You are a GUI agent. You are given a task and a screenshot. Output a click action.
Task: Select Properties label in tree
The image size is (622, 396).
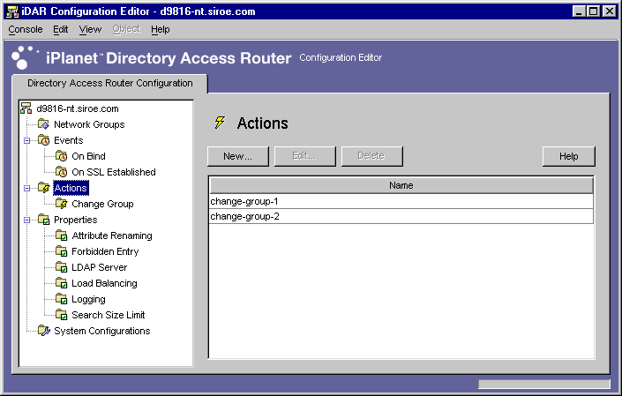click(x=75, y=220)
